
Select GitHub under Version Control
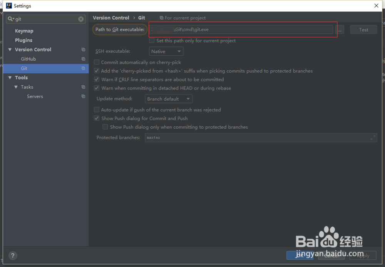pyautogui.click(x=28, y=59)
